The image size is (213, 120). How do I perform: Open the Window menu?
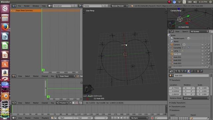pos(36,6)
